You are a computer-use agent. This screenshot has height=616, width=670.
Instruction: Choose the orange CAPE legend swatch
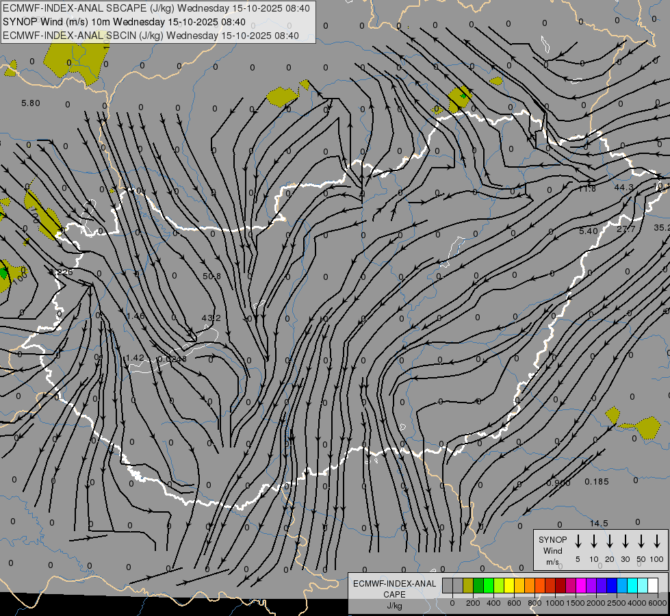point(530,585)
